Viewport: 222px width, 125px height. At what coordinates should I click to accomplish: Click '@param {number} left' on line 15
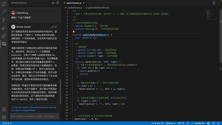pos(90,53)
